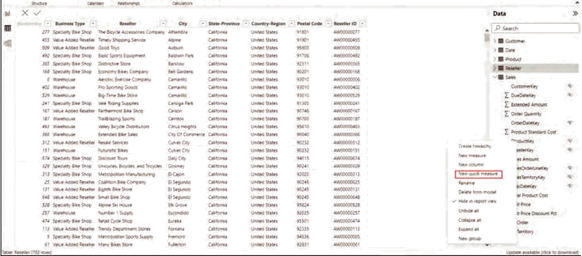
Task: Click Update available download link
Action: coord(543,252)
